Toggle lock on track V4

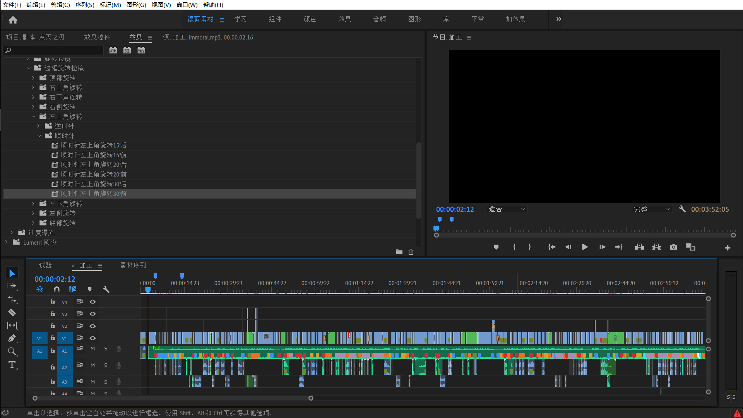point(53,301)
